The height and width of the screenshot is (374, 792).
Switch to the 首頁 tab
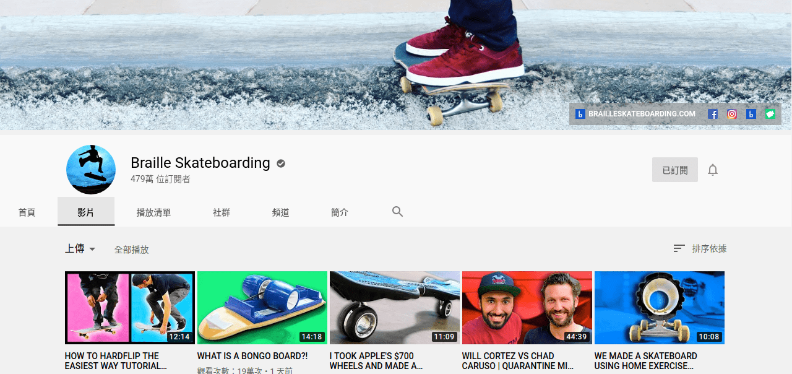click(x=27, y=212)
